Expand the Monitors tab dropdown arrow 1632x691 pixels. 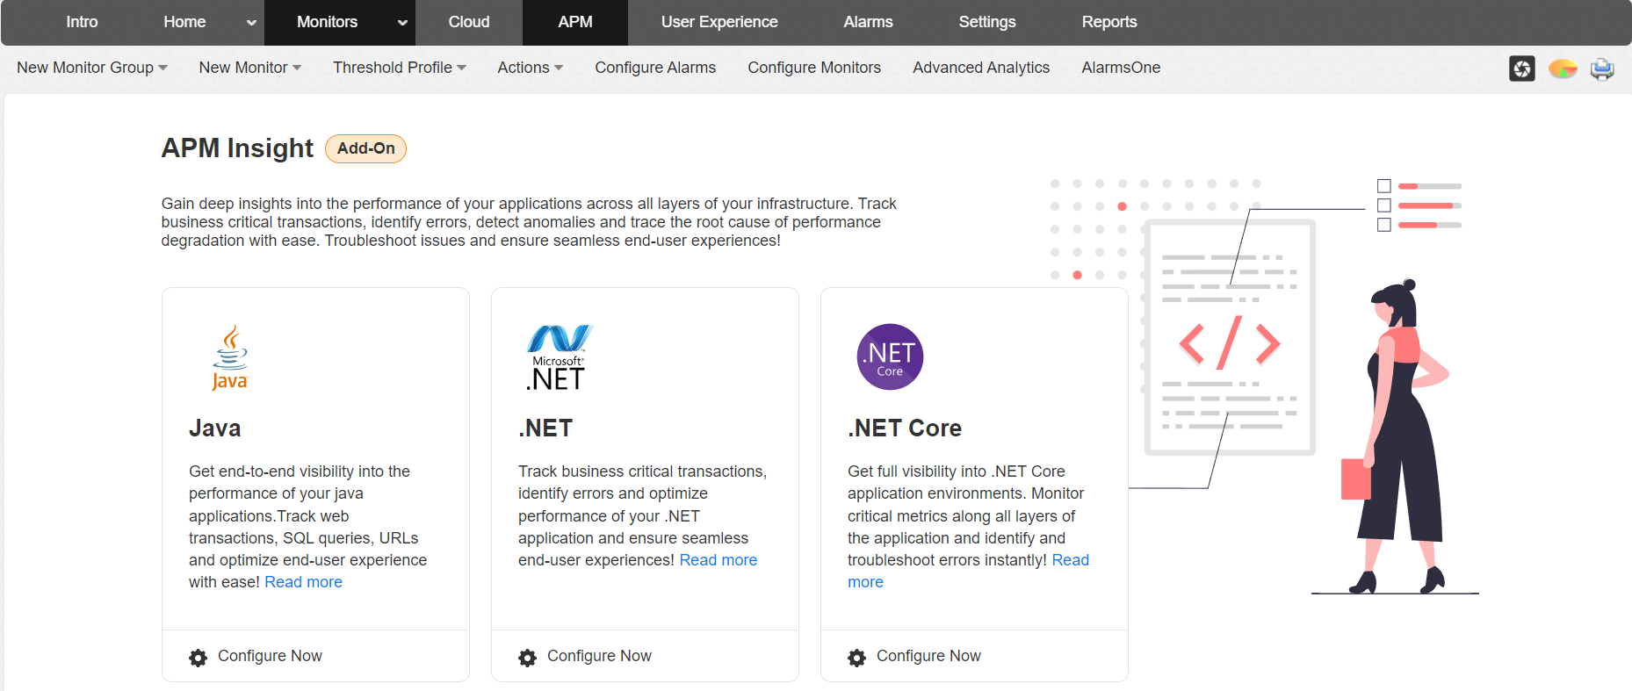402,23
